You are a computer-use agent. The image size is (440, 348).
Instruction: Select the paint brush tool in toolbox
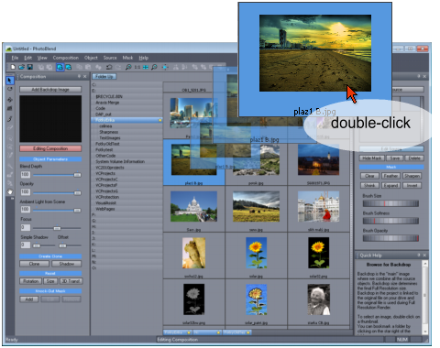click(10, 119)
